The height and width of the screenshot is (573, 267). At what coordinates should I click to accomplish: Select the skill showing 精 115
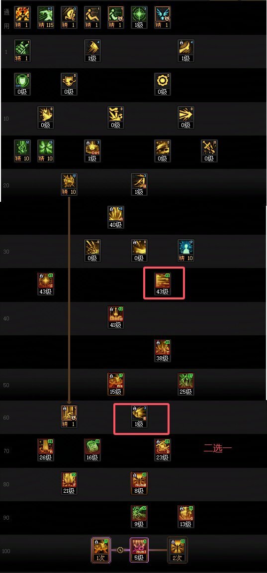click(46, 17)
